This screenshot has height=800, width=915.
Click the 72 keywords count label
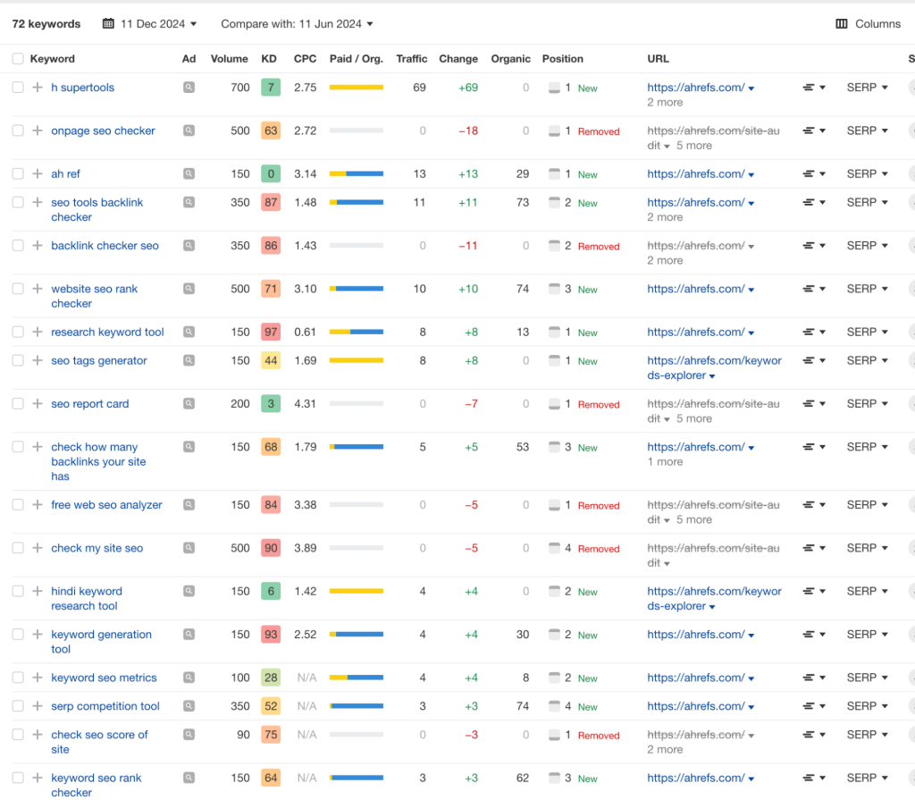[46, 23]
